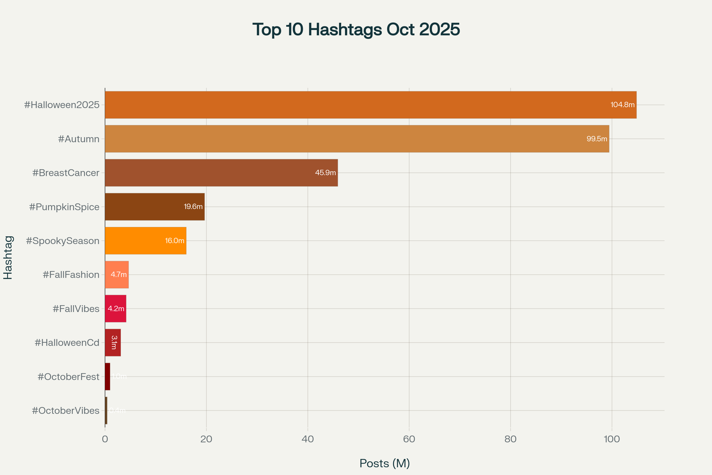
Task: Click the 99.5m value label
Action: click(x=597, y=139)
